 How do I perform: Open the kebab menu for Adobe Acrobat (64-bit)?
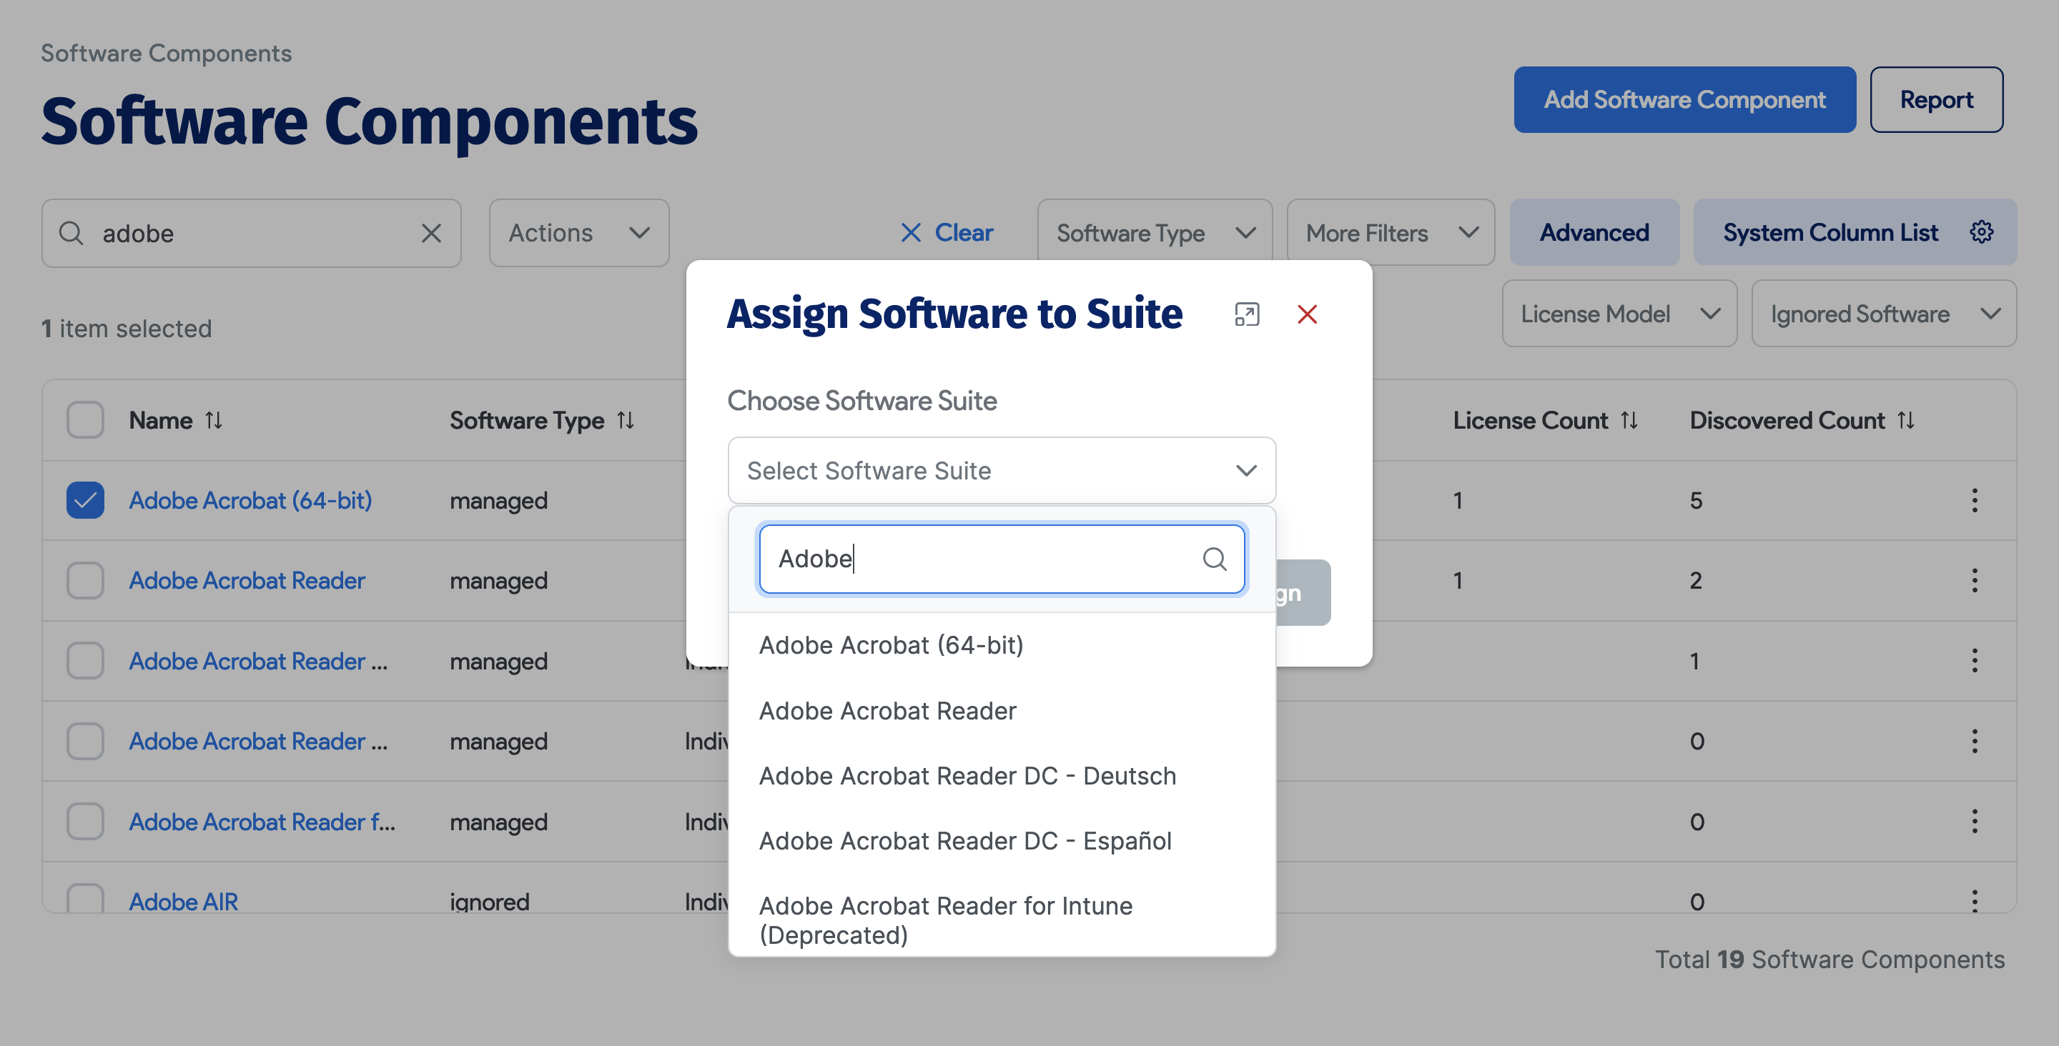click(1975, 500)
